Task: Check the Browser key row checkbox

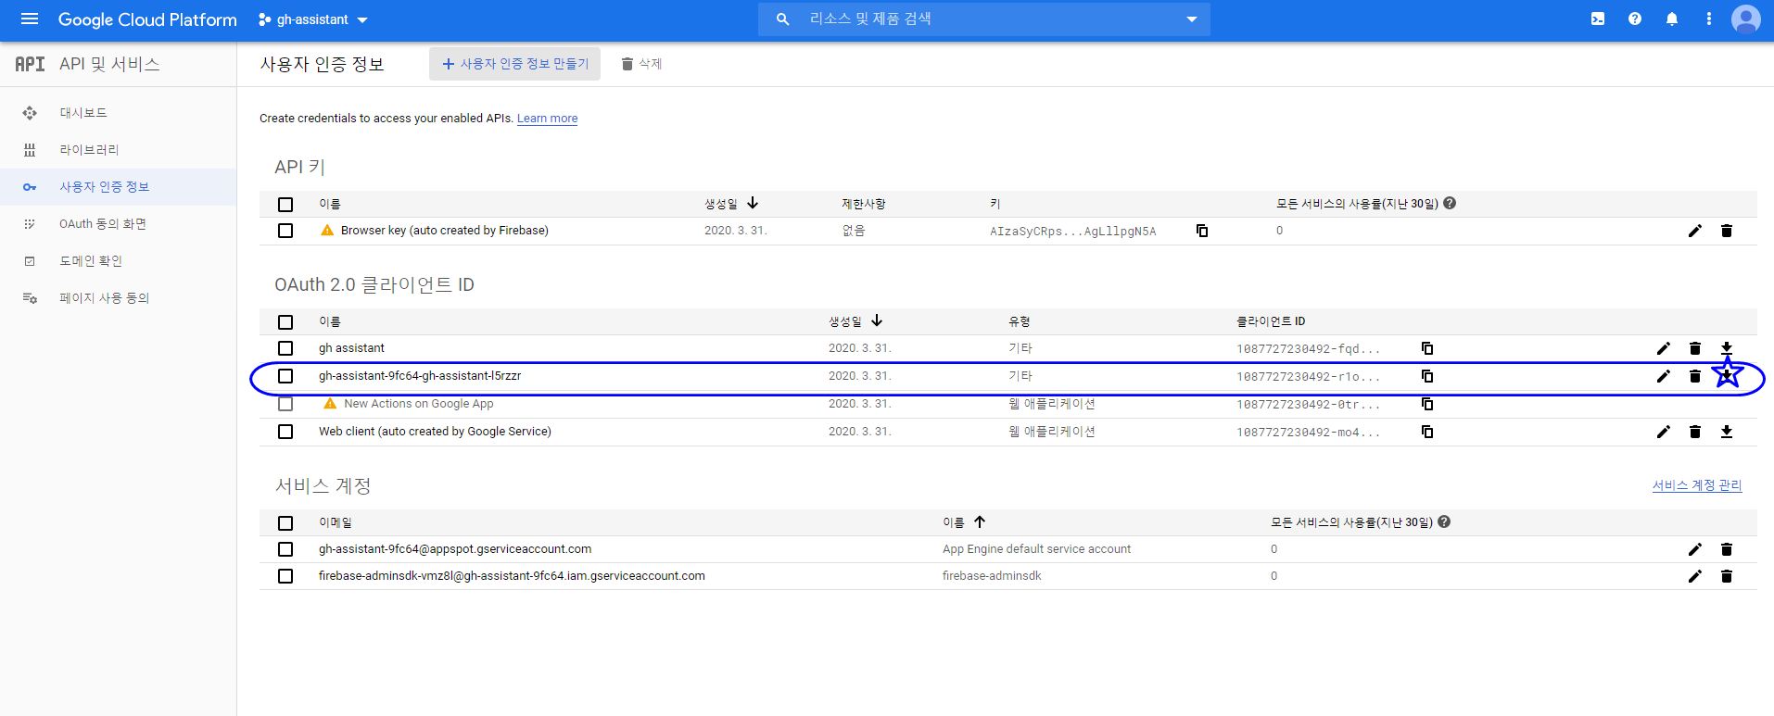Action: (x=285, y=231)
